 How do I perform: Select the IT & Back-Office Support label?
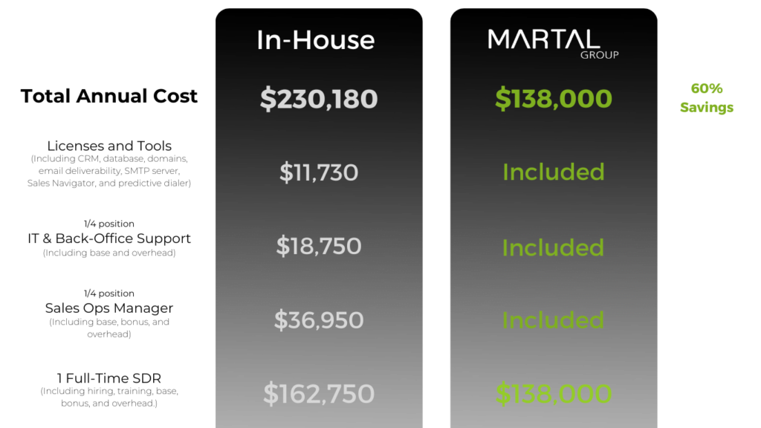[x=109, y=239]
